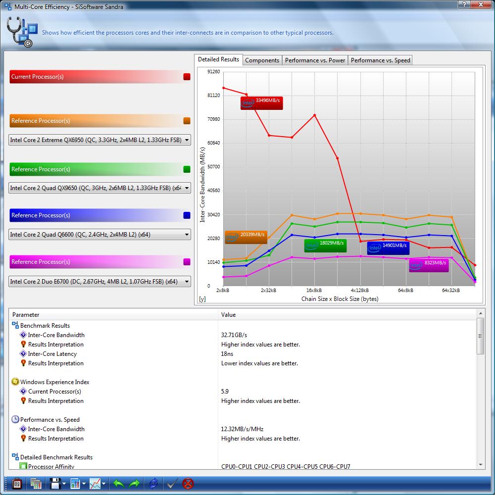
Task: Toggle the green Reference Processor(s) series box
Action: pyautogui.click(x=187, y=169)
